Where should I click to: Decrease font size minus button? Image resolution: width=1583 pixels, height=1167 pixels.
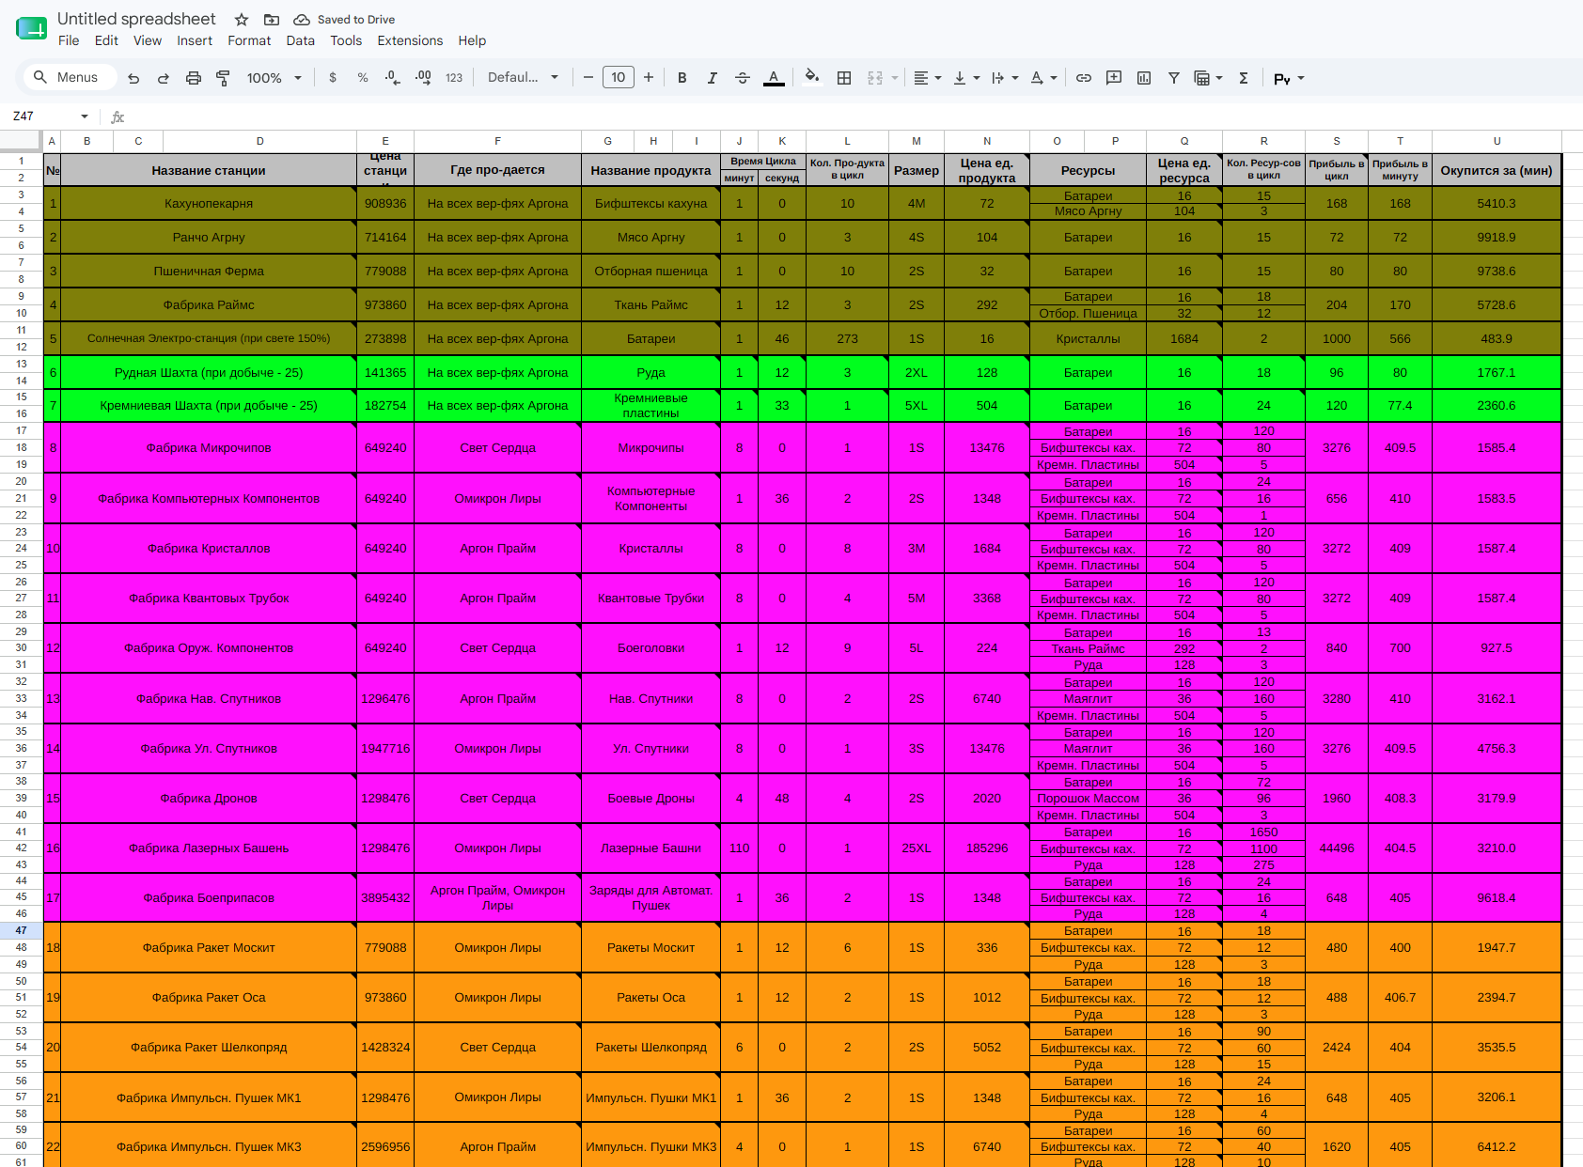click(588, 78)
